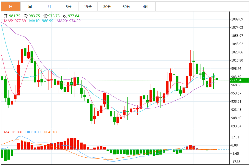Click the 923.45 price axis label
250x165 pixels.
coord(236,110)
